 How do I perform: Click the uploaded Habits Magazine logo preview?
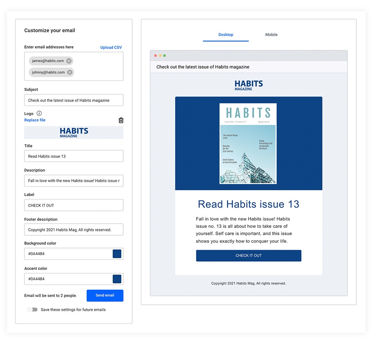(74, 132)
